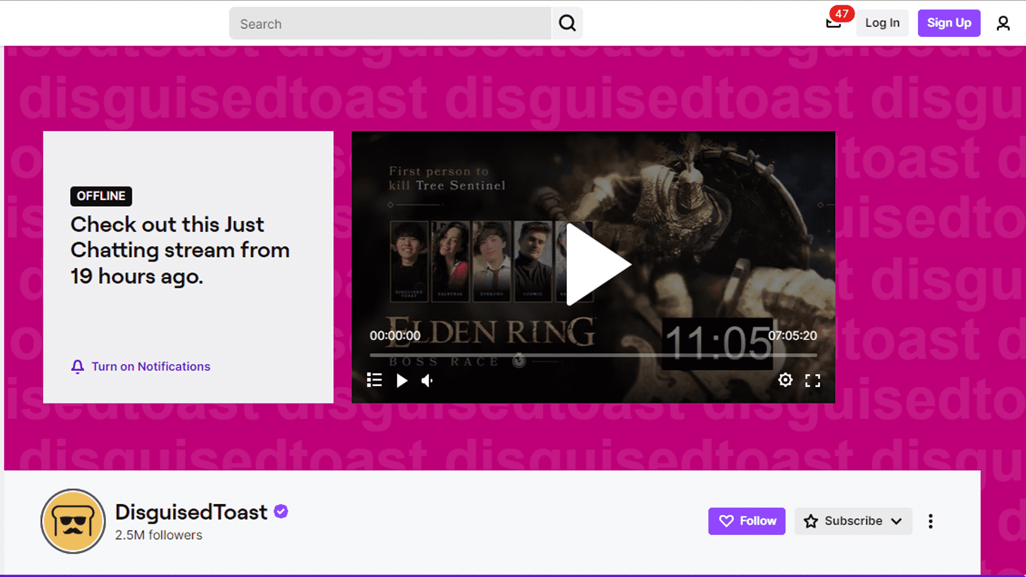Click the notification bell icon

coord(77,367)
